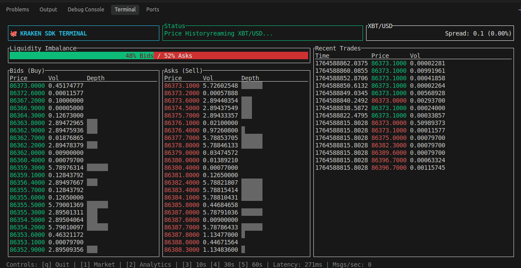521x268 pixels.
Task: Click the Spread: 0.1 (0.00%) value
Action: [478, 33]
